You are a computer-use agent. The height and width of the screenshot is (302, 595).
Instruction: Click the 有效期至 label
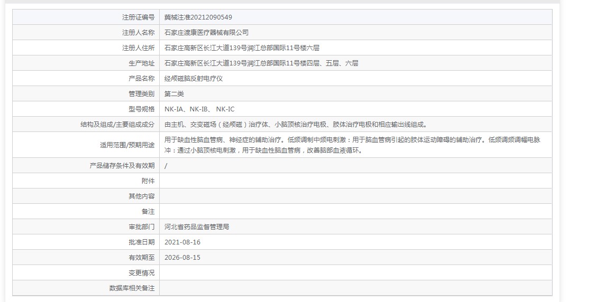pos(142,257)
